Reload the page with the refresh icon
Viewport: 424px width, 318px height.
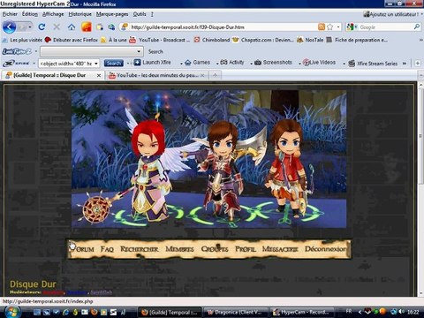click(x=42, y=27)
